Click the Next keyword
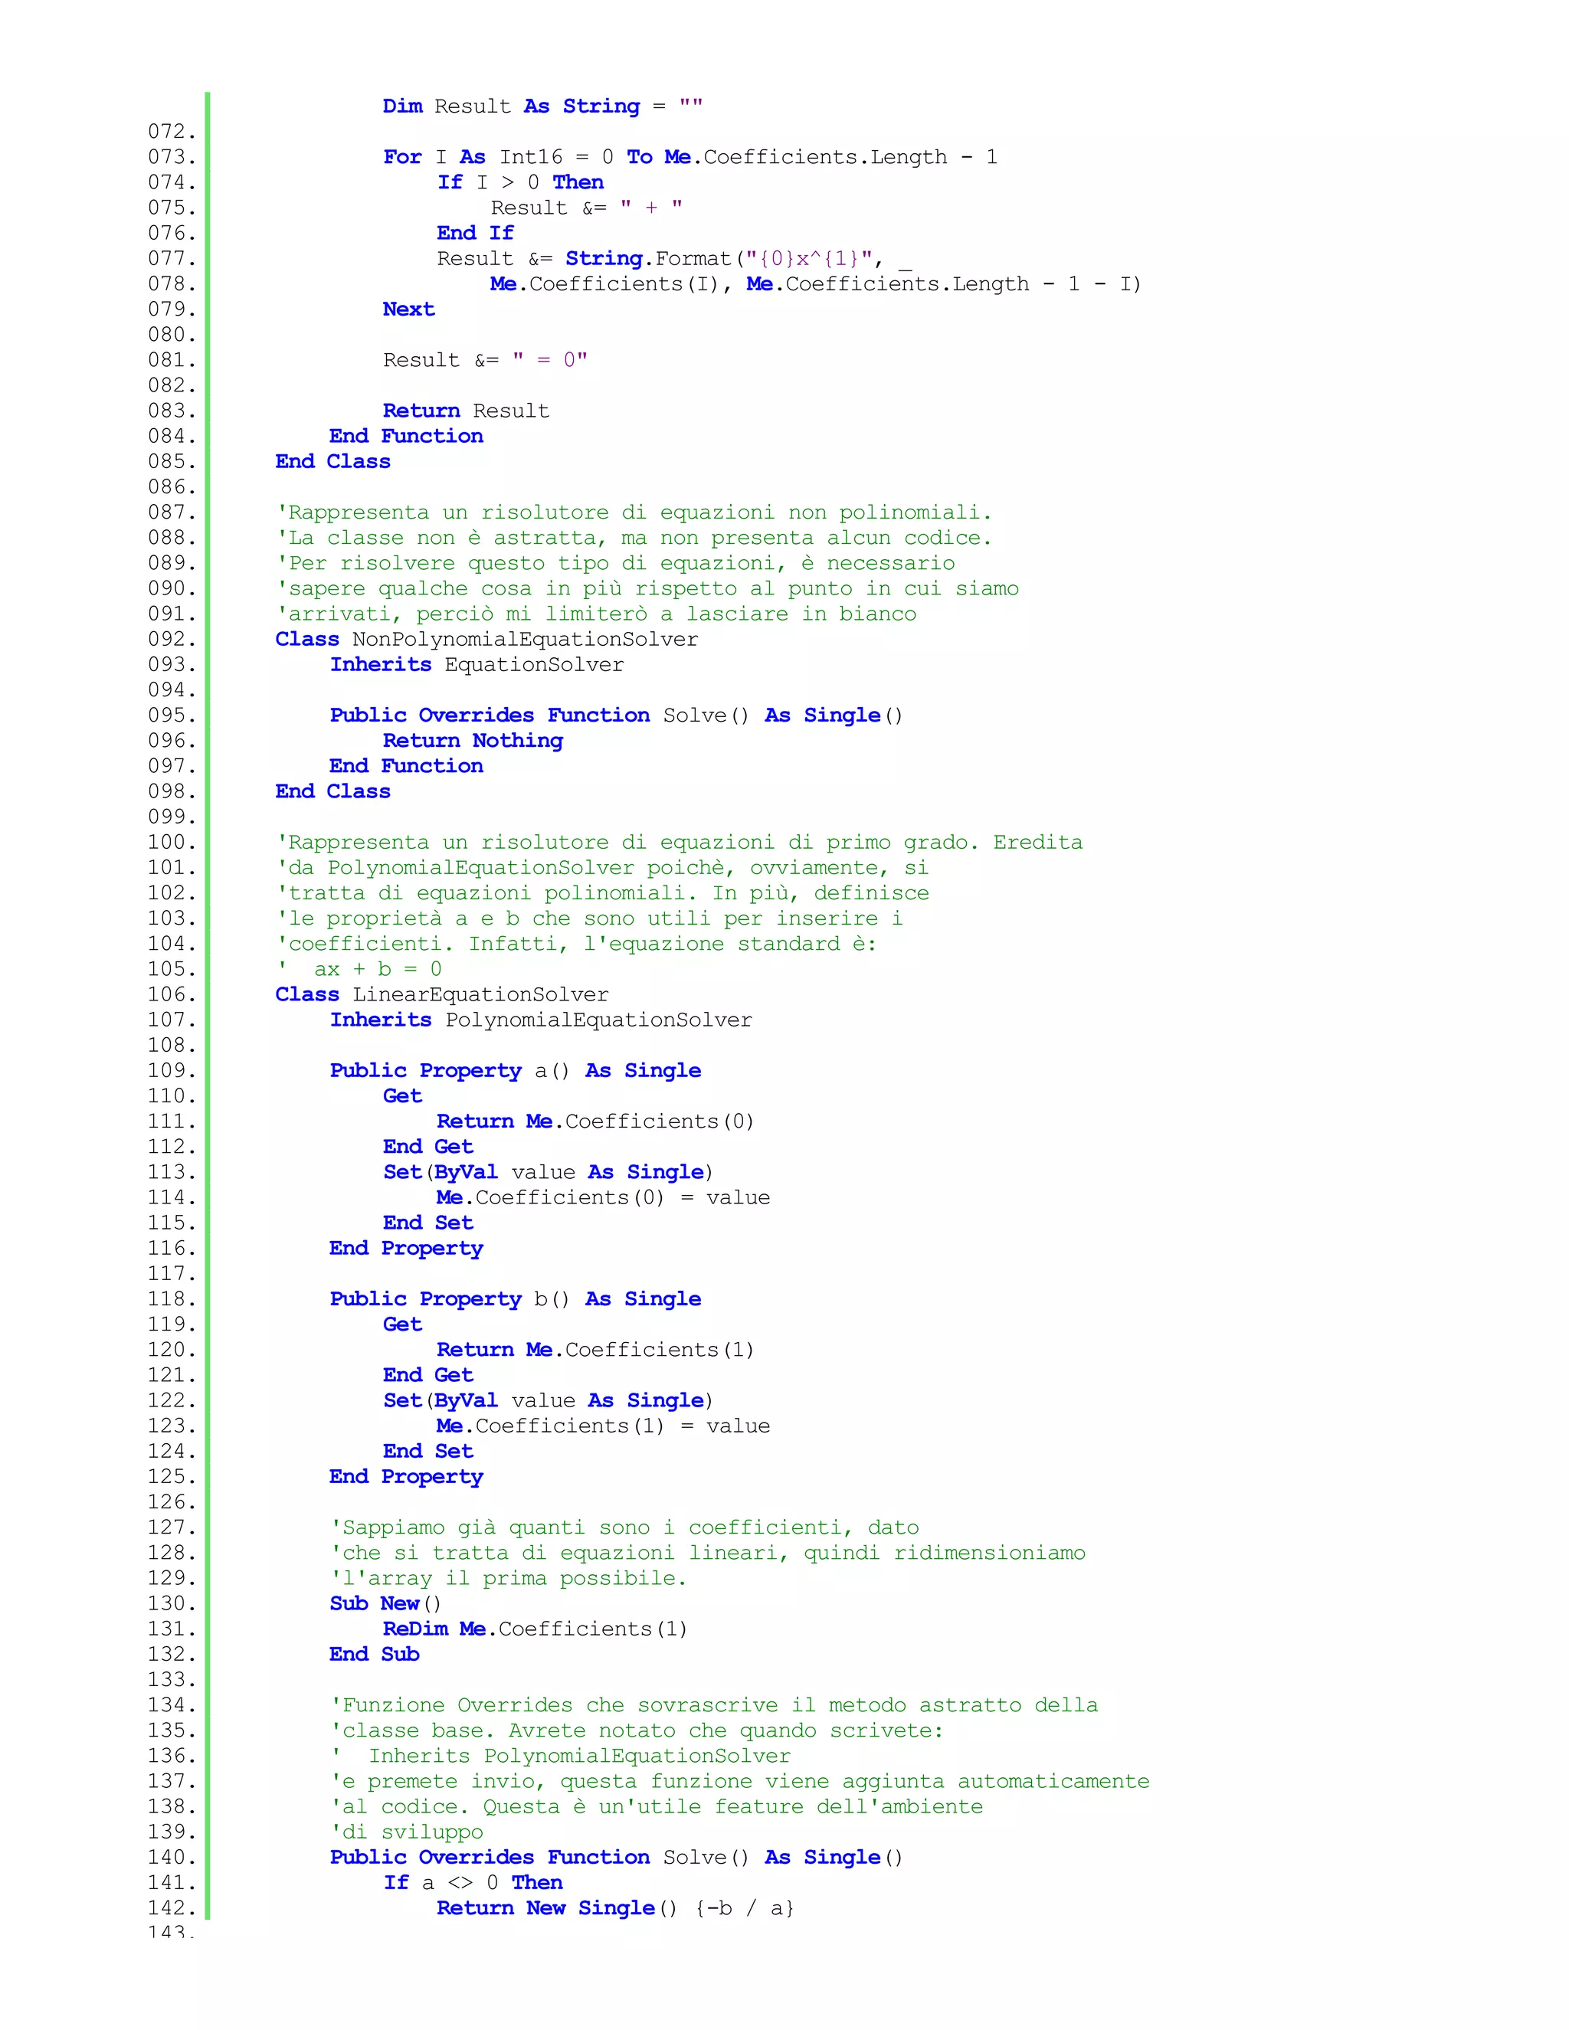This screenshot has height=2030, width=1569. coord(408,309)
